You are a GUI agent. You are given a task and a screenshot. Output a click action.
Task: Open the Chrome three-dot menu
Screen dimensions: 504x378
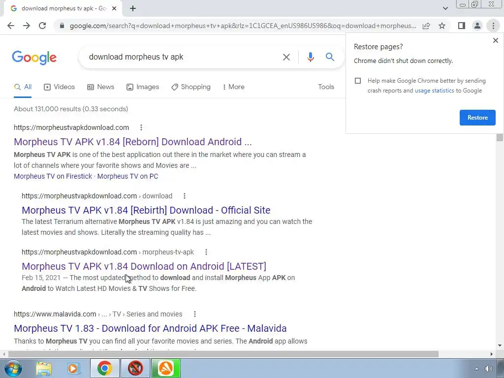coord(493,26)
